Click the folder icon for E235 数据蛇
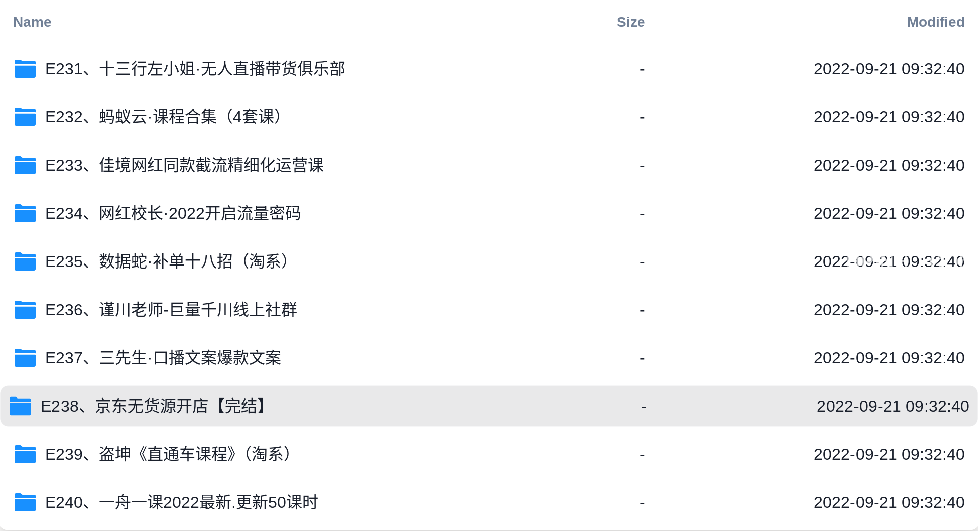Screen dimensions: 978x531 pos(25,261)
